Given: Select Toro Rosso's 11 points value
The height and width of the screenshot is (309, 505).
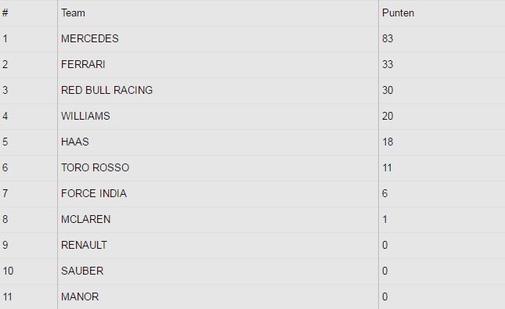Looking at the screenshot, I should click(x=387, y=167).
